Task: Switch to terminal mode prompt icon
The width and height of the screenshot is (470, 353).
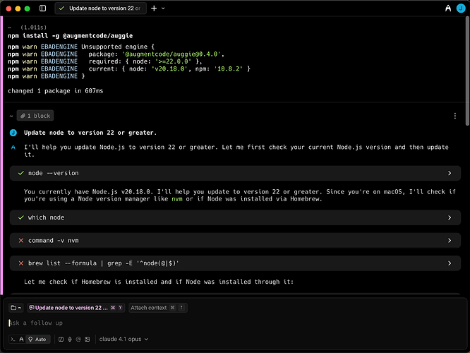Action: tap(13, 339)
